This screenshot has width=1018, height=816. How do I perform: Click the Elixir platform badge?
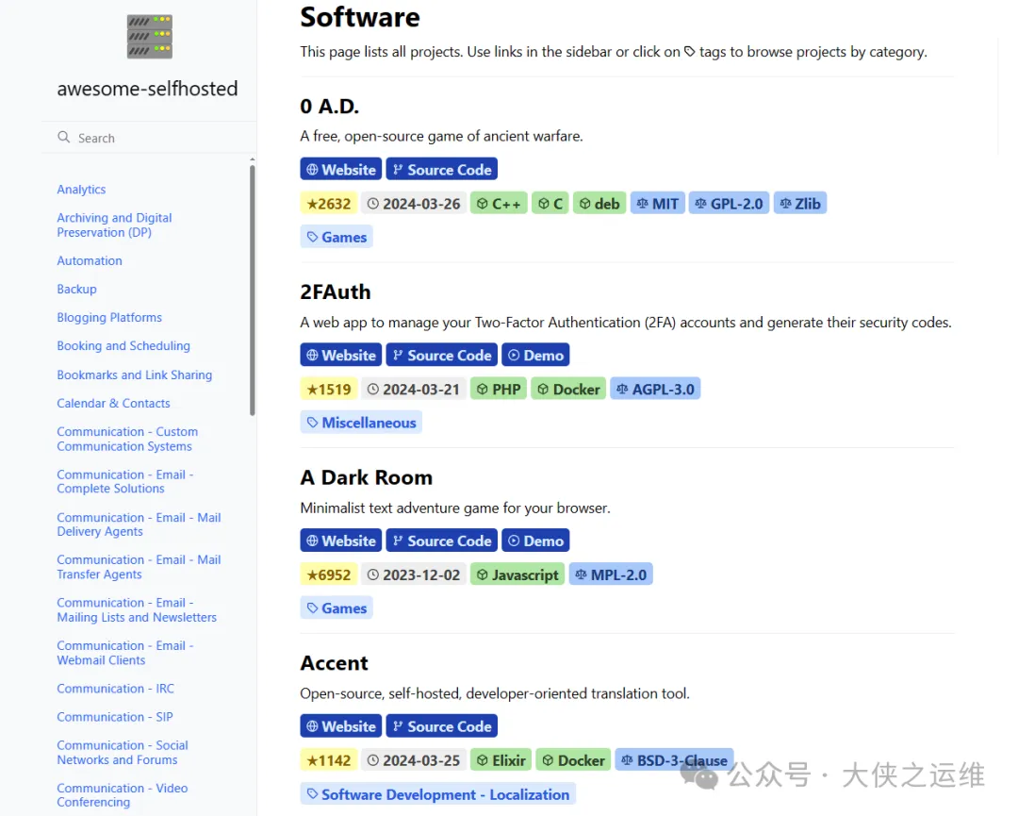(x=501, y=760)
